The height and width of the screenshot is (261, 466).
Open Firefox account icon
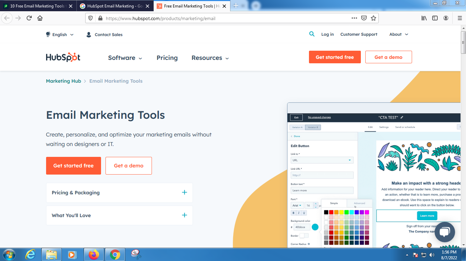coord(446,18)
